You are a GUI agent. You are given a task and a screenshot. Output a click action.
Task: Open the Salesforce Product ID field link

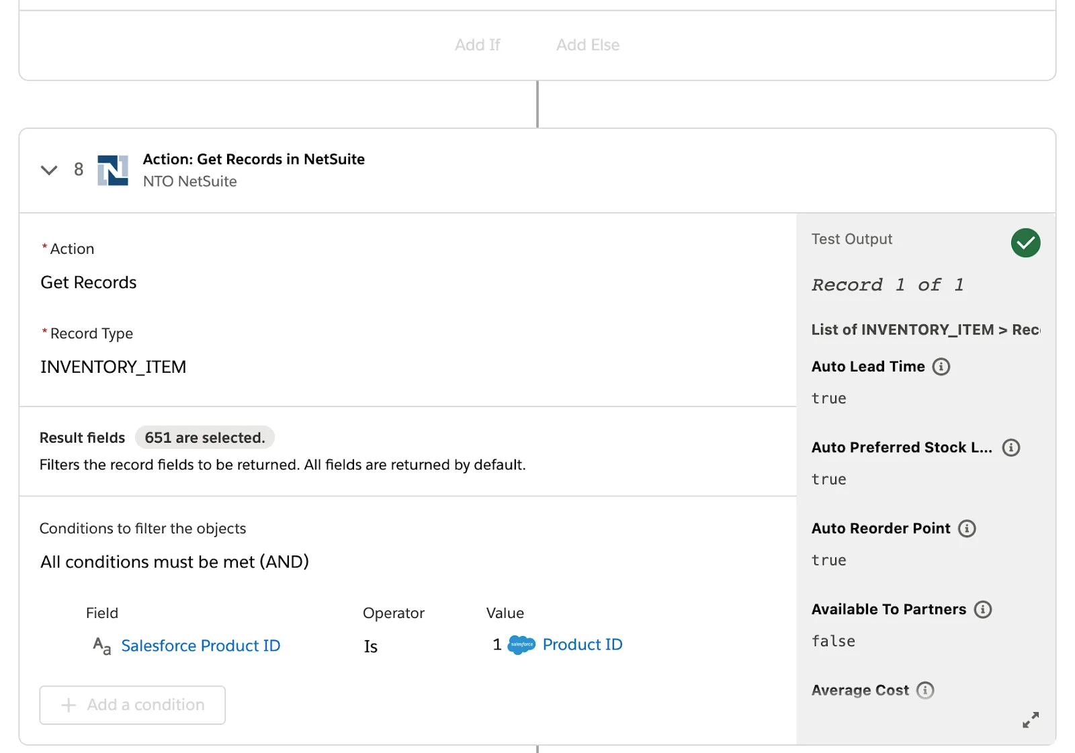[200, 646]
